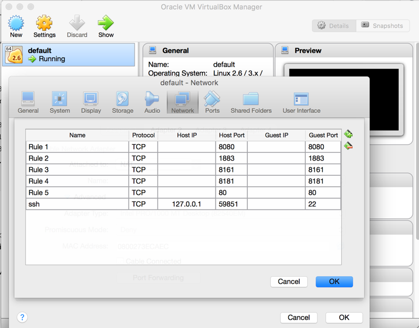The width and height of the screenshot is (419, 328).
Task: Click host port 8080 cell
Action: point(231,147)
